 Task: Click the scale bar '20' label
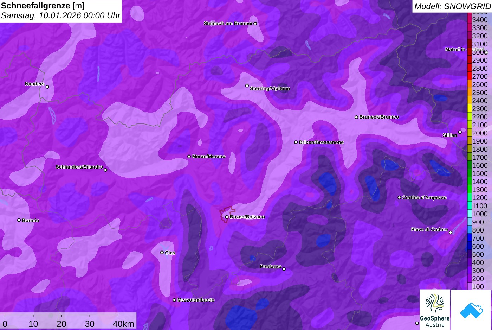click(x=61, y=324)
